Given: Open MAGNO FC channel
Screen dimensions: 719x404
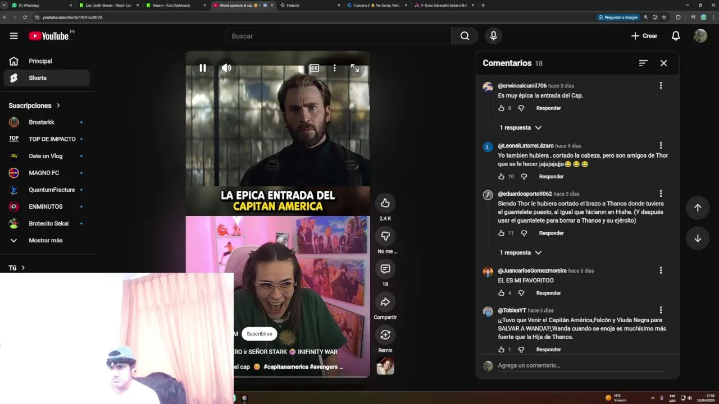Looking at the screenshot, I should [x=47, y=173].
